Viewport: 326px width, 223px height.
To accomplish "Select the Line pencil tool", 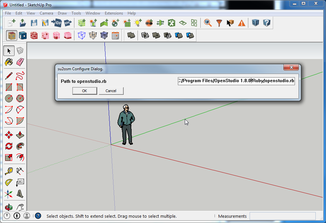I will [x=9, y=76].
